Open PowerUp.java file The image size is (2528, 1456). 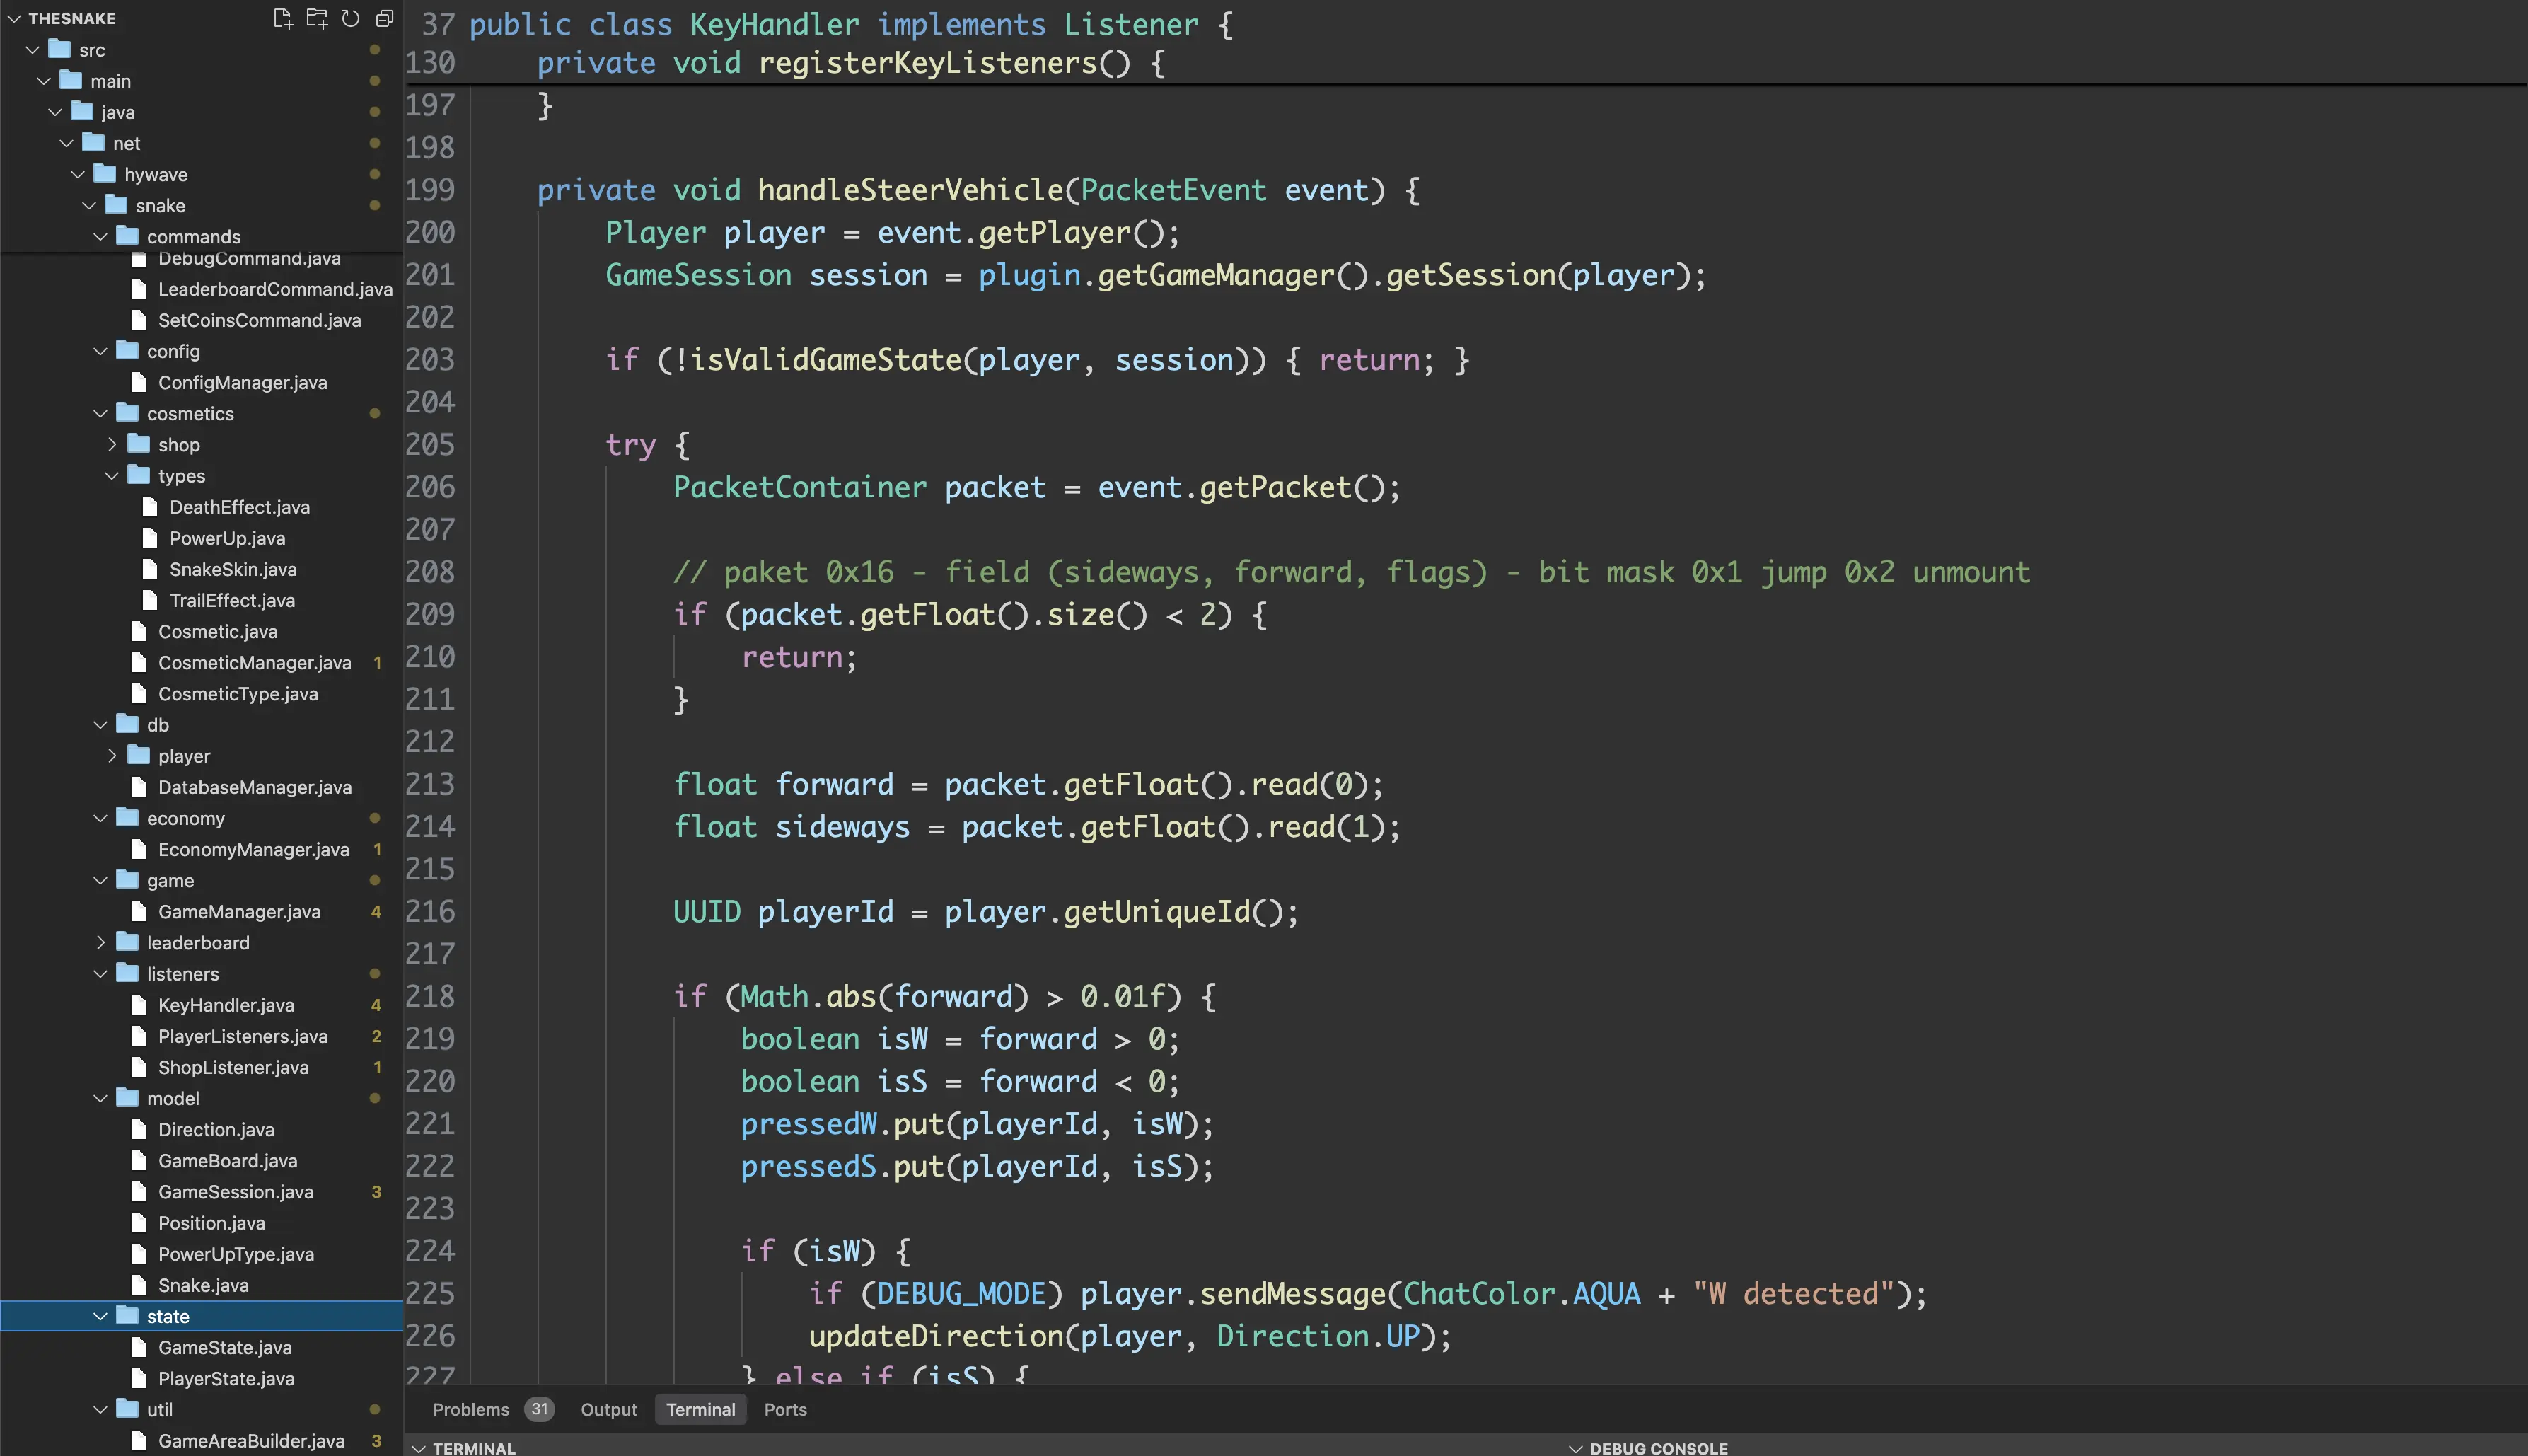(227, 538)
